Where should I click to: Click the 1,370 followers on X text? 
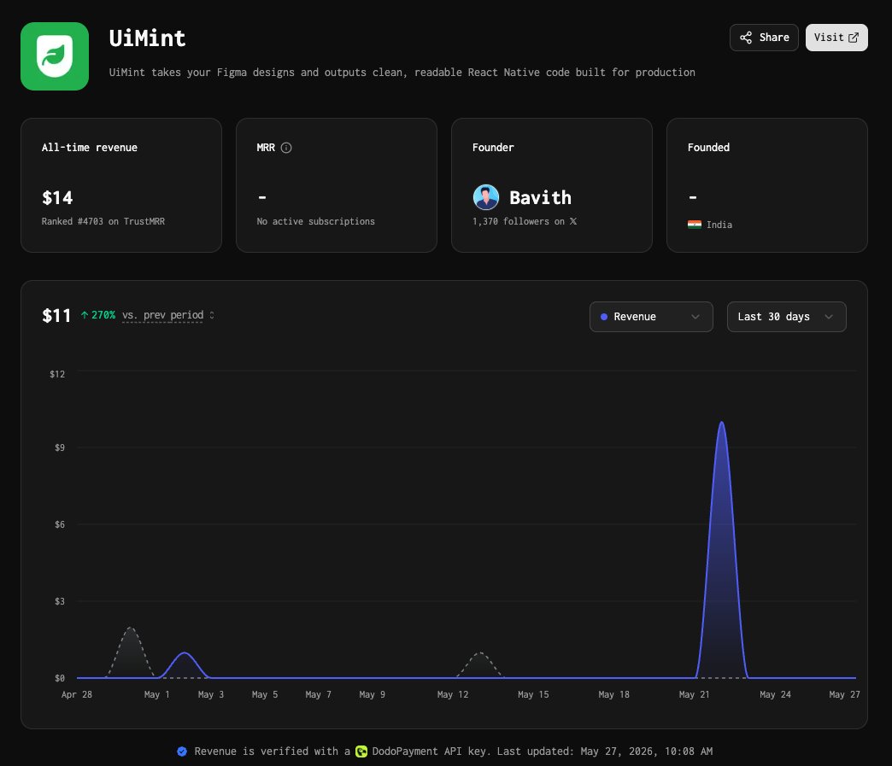[524, 221]
